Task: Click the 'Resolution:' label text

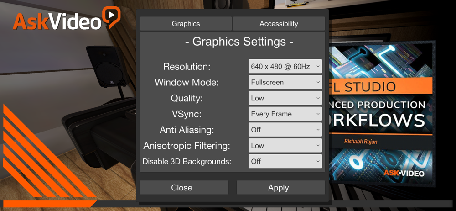Action: (x=187, y=66)
